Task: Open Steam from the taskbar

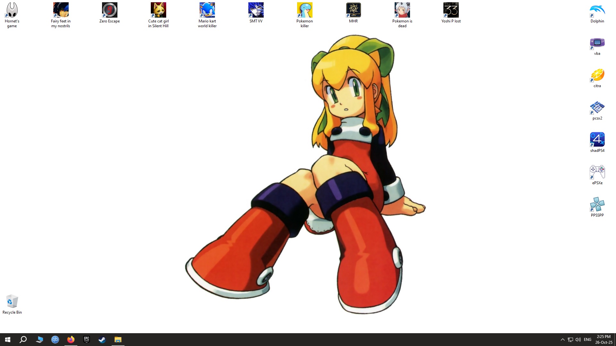Action: (102, 340)
